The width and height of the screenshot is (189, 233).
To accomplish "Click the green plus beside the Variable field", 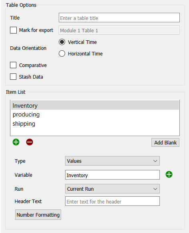I will point(169,174).
